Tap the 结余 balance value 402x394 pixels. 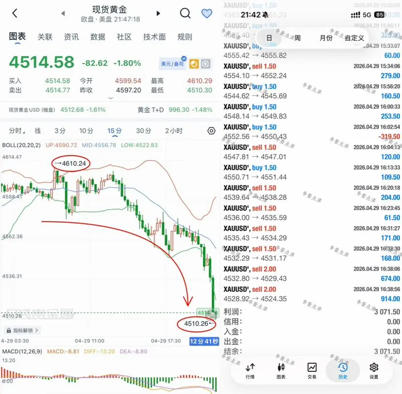click(387, 351)
